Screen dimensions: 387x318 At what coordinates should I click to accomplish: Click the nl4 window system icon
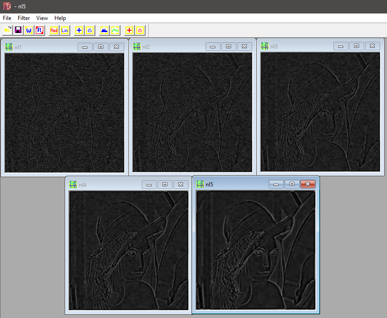[x=73, y=185]
